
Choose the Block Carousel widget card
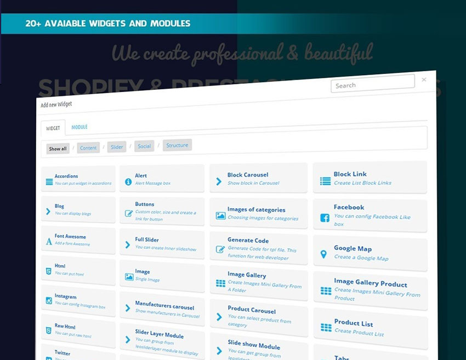tap(258, 178)
